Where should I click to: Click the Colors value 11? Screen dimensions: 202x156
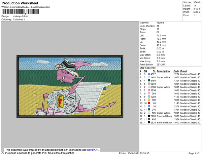coord(195,6)
